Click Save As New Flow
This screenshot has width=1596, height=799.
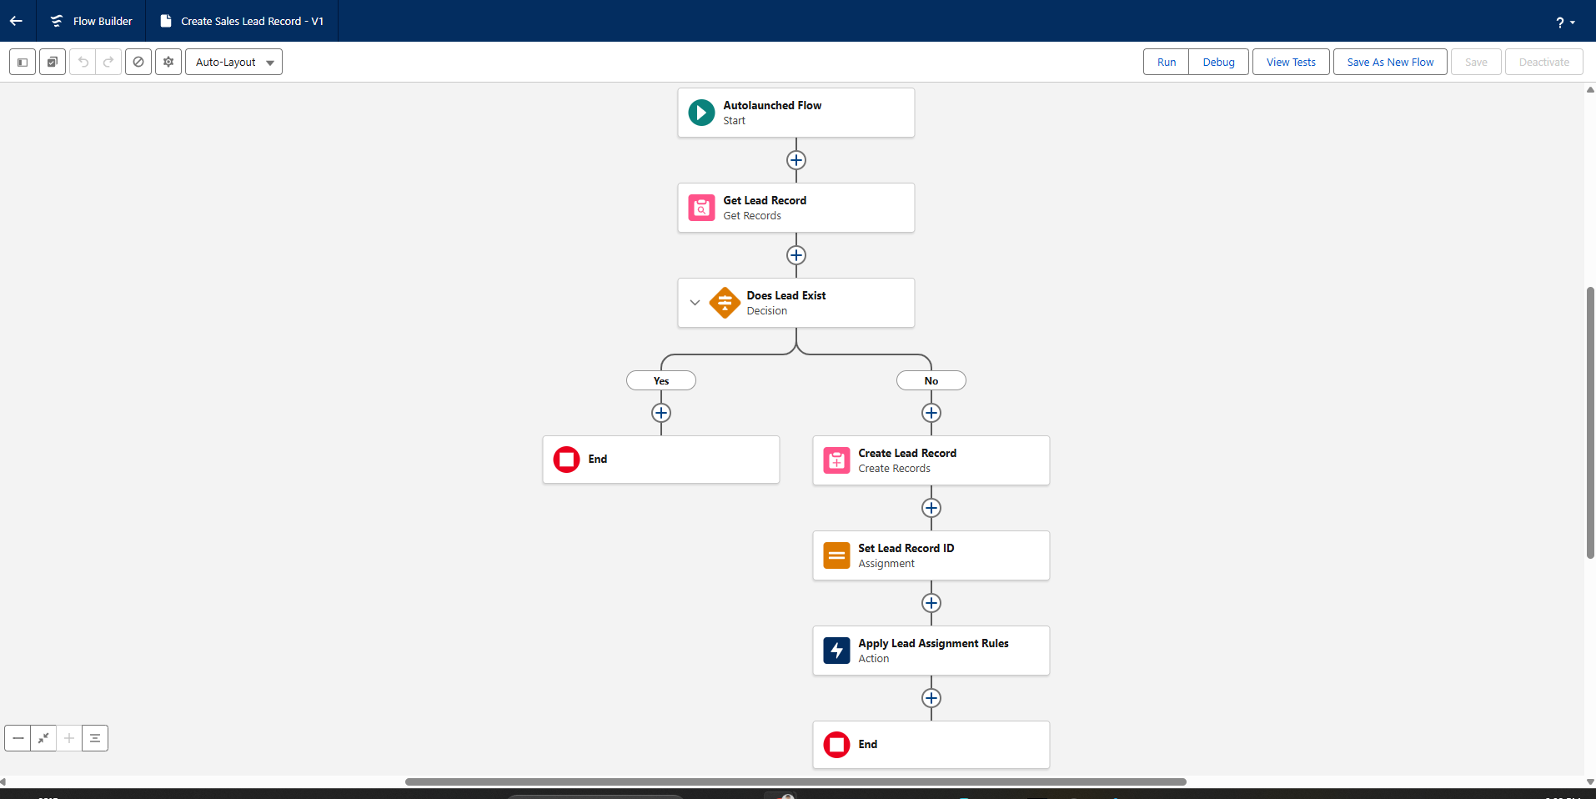click(x=1390, y=62)
